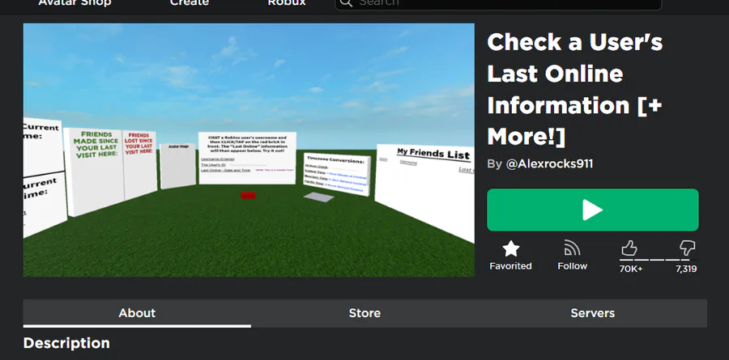Click the game title heading

click(575, 90)
